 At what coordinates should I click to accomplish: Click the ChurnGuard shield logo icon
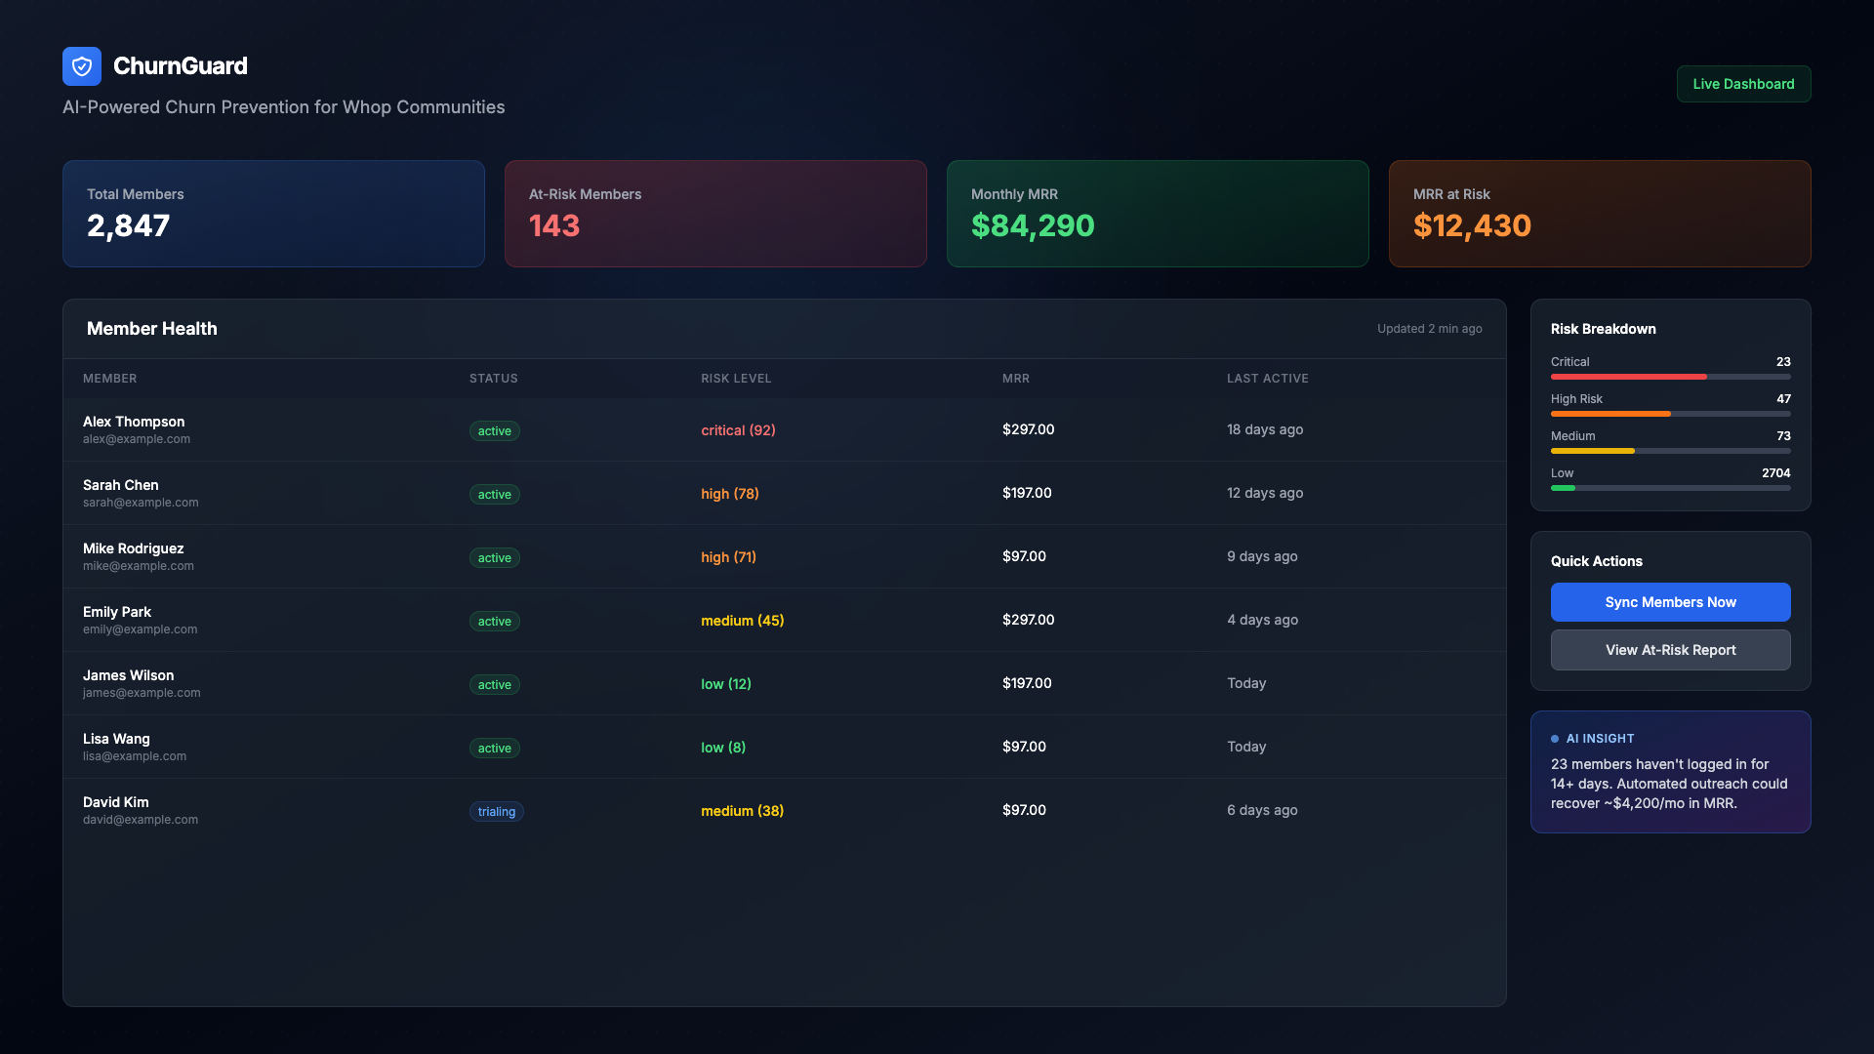82,66
